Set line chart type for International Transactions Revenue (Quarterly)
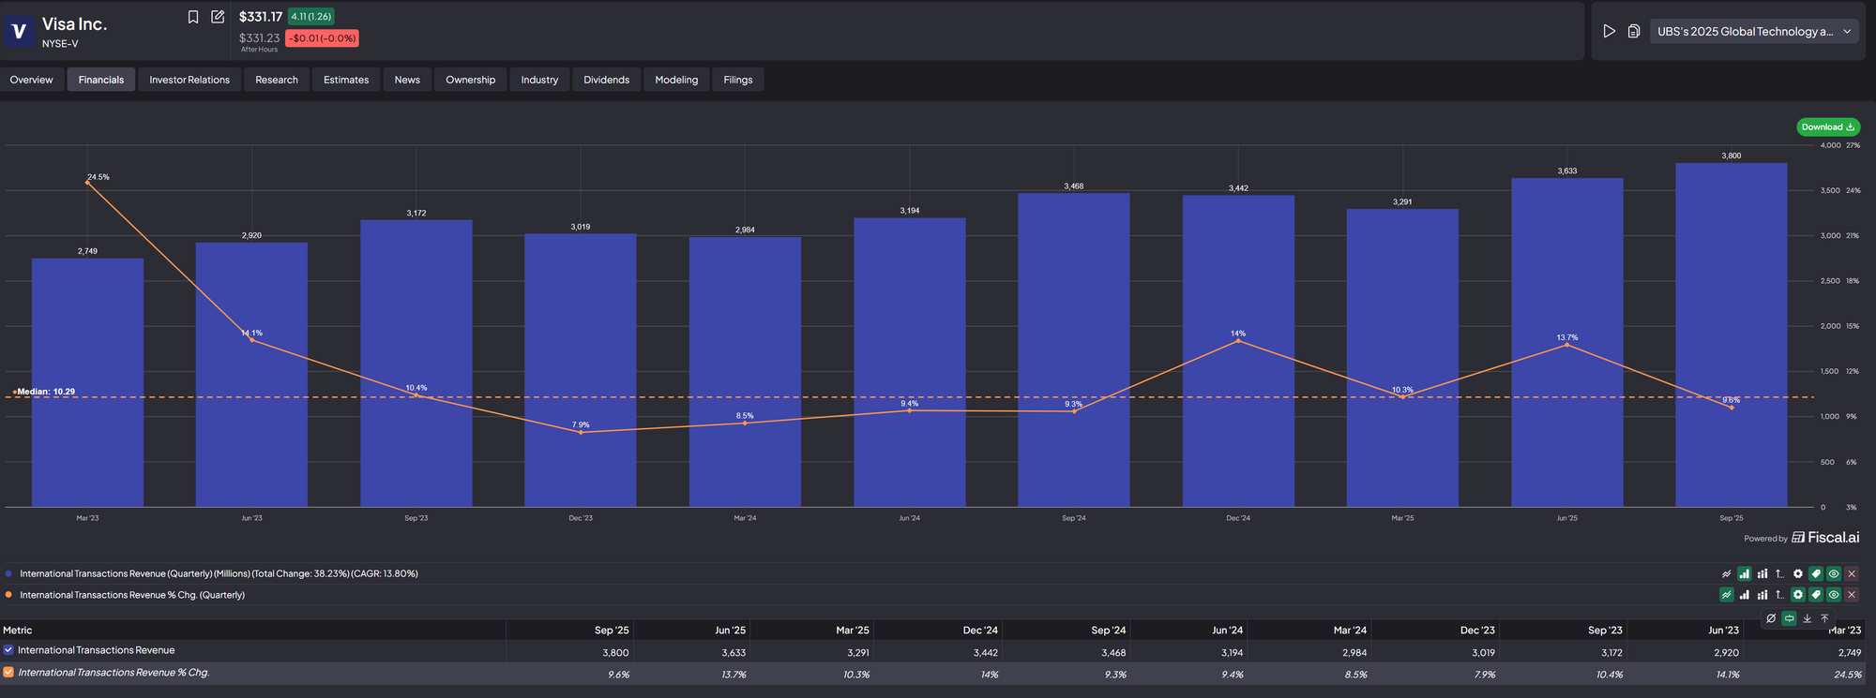The width and height of the screenshot is (1876, 698). point(1726,573)
